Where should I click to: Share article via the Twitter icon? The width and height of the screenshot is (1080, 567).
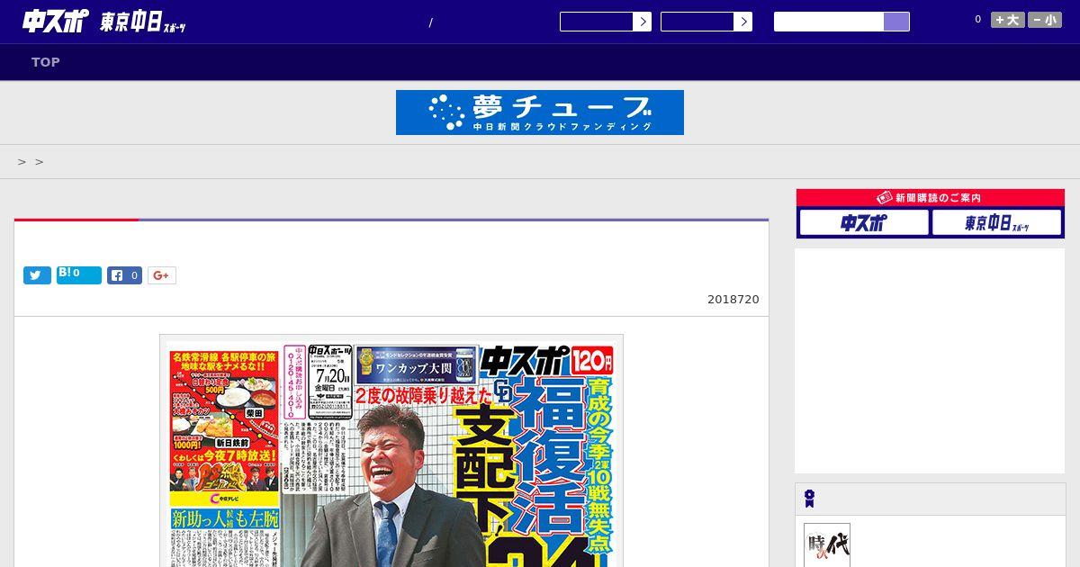(x=37, y=275)
